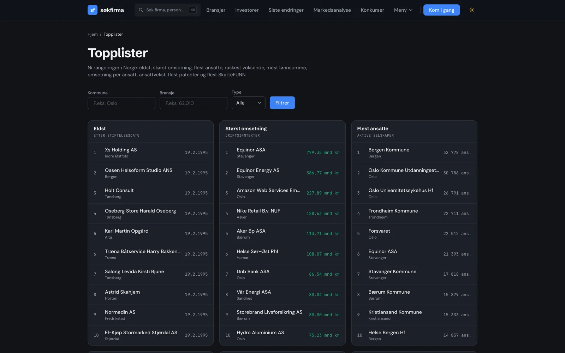Image resolution: width=565 pixels, height=353 pixels.
Task: Open Karl Martin Opgård entry
Action: [150, 234]
